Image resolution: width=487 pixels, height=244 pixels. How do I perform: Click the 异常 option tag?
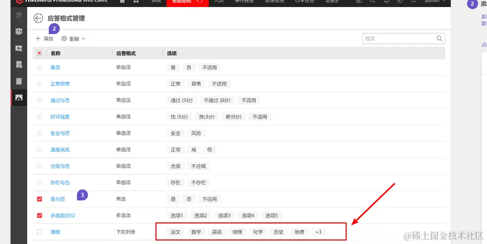tap(196, 84)
